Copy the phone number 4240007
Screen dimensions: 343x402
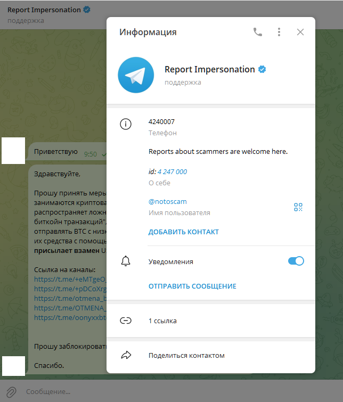161,122
